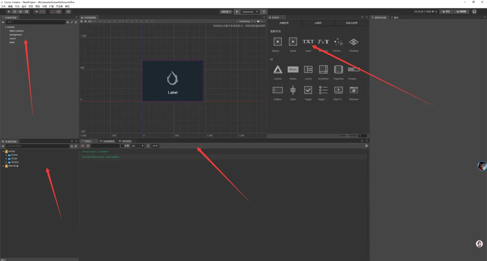This screenshot has width=487, height=261.
Task: Open the browser preview platform dropdown
Action: coord(226,11)
